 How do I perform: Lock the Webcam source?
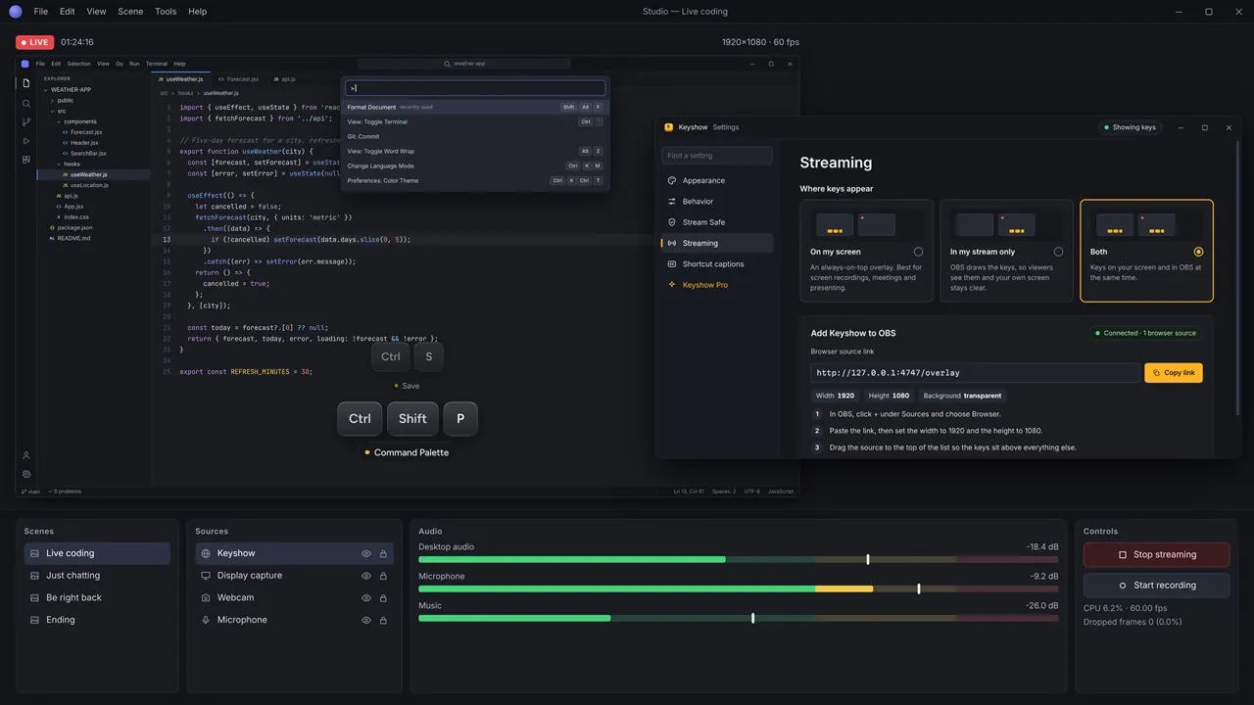383,597
